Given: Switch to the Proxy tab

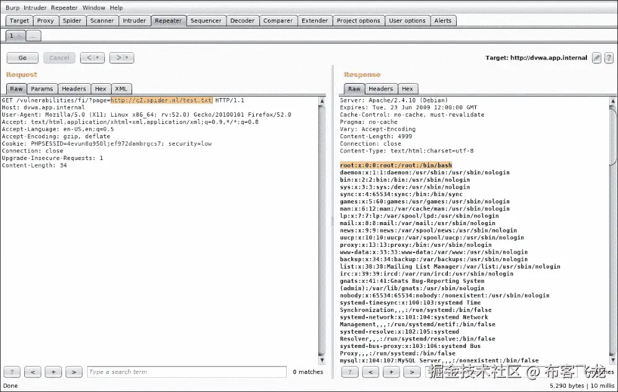Looking at the screenshot, I should (46, 20).
